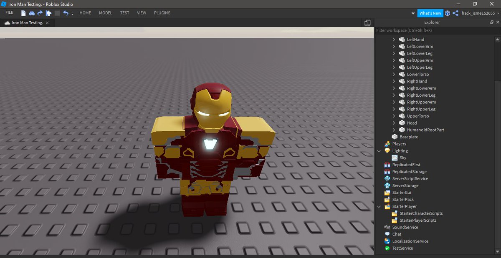The height and width of the screenshot is (258, 501).
Task: Click the ReplicatedFirst service icon
Action: [x=387, y=165]
